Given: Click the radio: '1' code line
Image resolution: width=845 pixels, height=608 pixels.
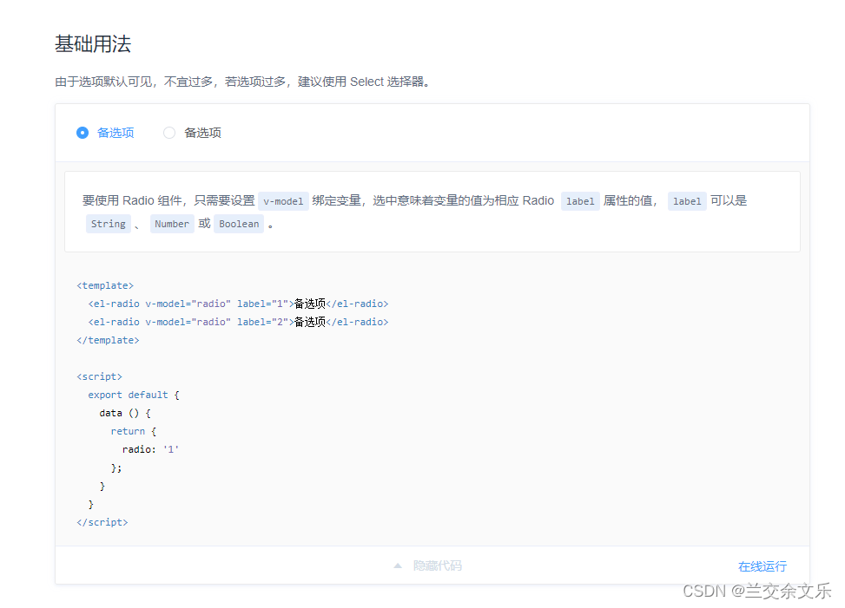Looking at the screenshot, I should click(150, 450).
